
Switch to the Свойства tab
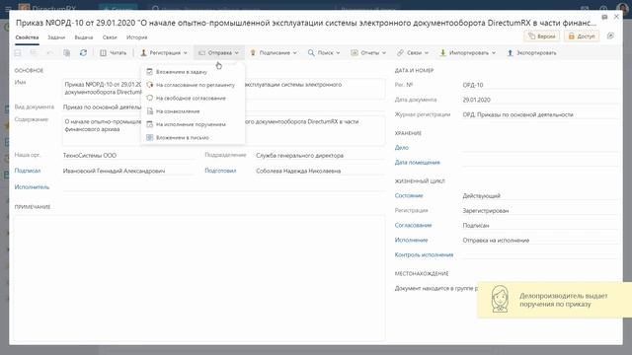pos(27,37)
